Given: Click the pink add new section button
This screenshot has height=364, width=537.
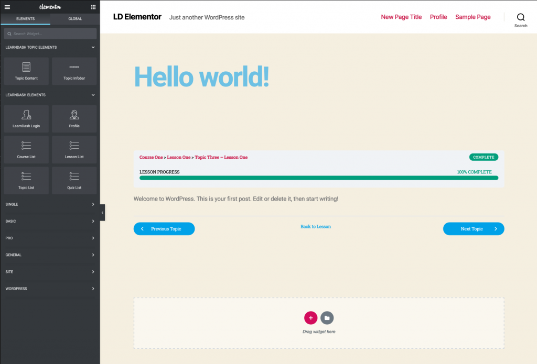Looking at the screenshot, I should (310, 317).
